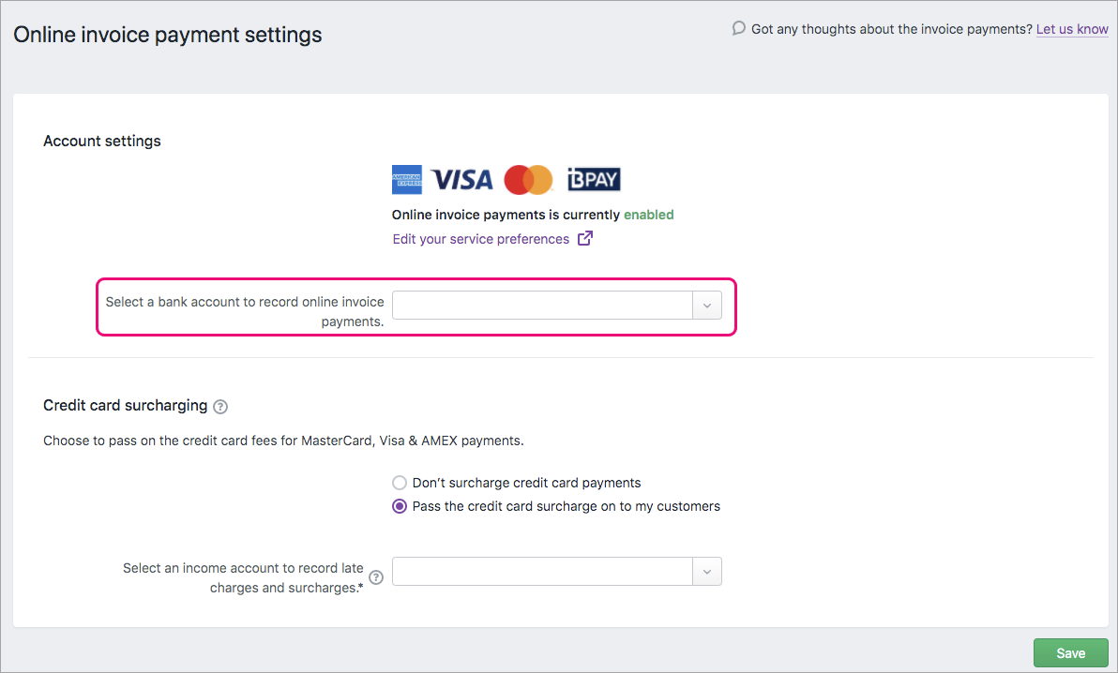The image size is (1118, 673).
Task: Expand the income account dropdown arrow
Action: click(707, 572)
